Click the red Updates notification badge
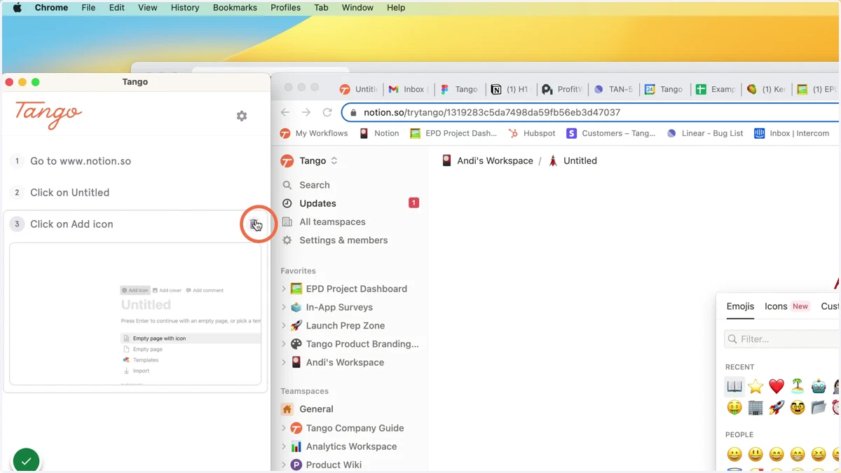The height and width of the screenshot is (473, 841). click(x=413, y=203)
